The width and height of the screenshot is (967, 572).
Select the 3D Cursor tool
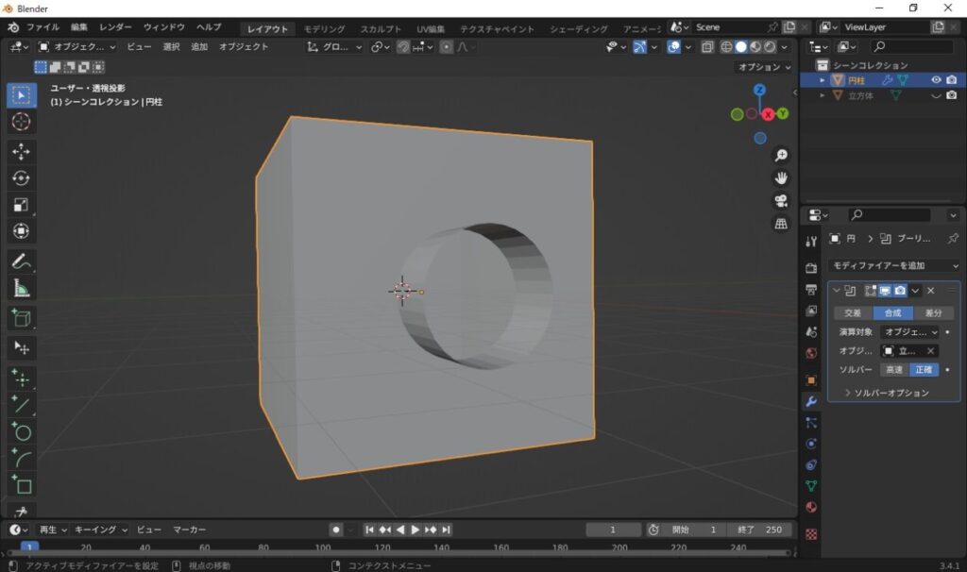(x=22, y=122)
